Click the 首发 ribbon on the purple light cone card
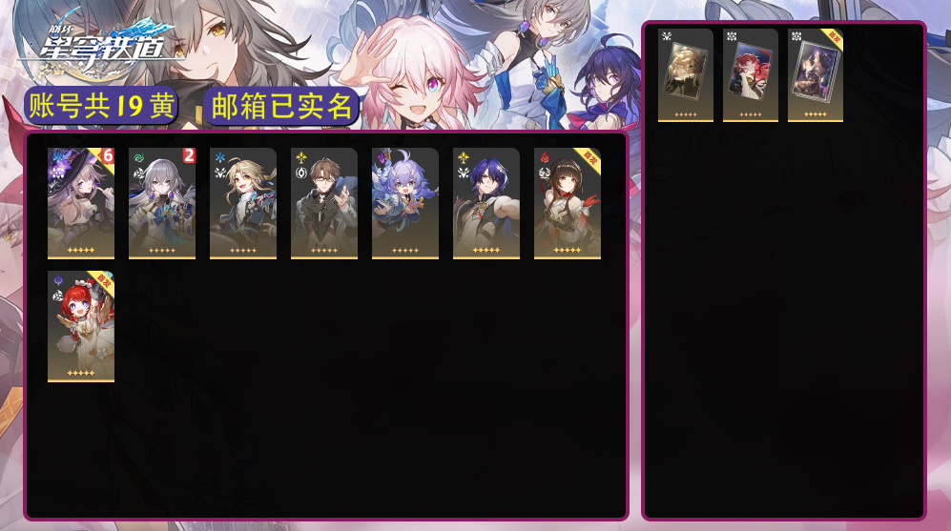Viewport: 951px width, 531px height. pos(834,39)
